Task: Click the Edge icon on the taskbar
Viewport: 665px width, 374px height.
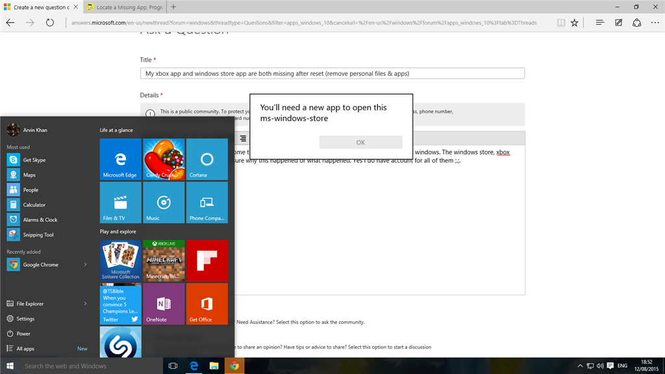Action: [x=194, y=366]
